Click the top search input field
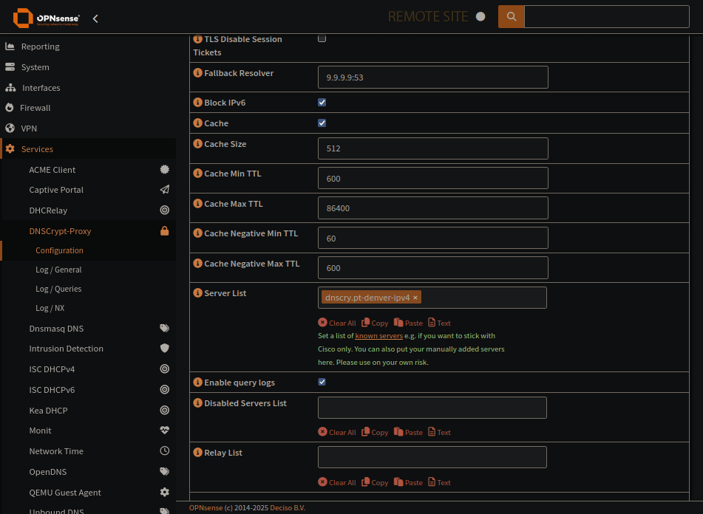 pos(607,16)
